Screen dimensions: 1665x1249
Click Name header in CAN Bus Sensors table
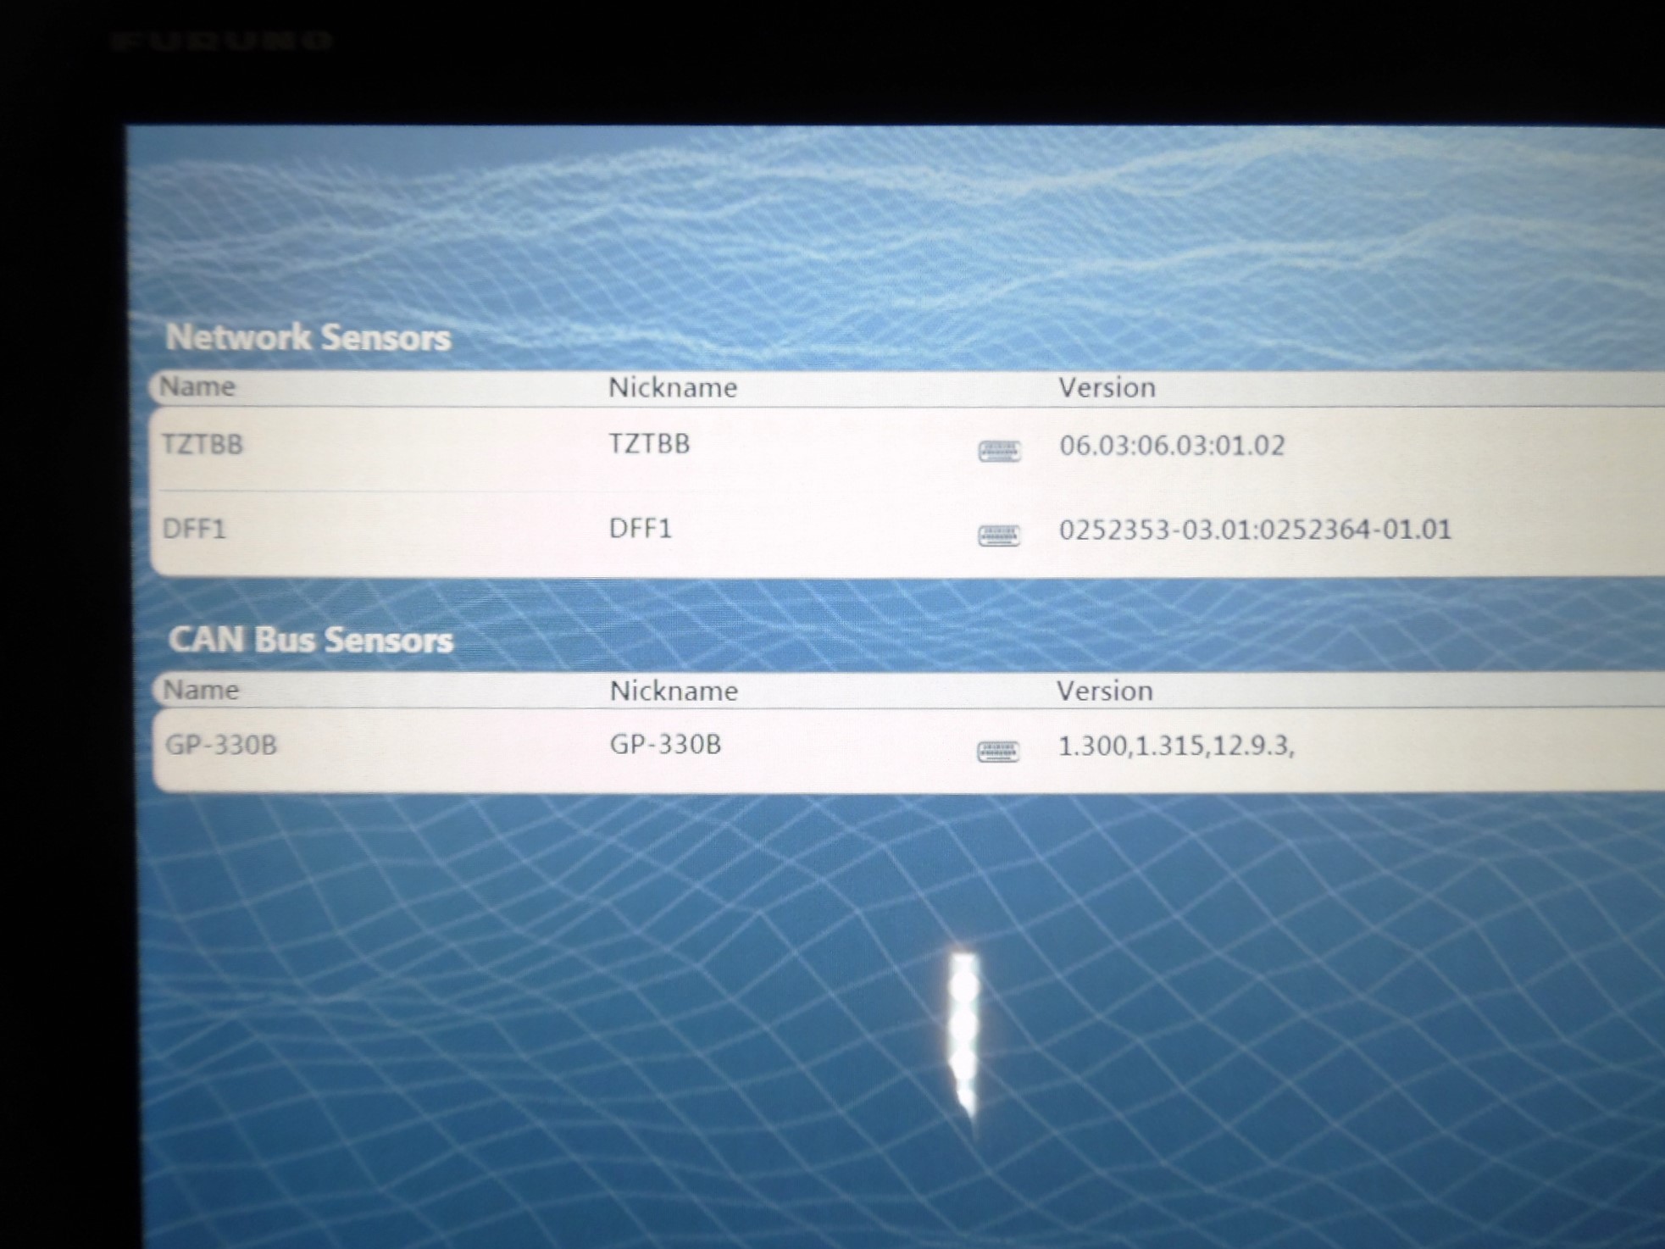pyautogui.click(x=201, y=690)
